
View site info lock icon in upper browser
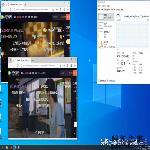[14, 10]
